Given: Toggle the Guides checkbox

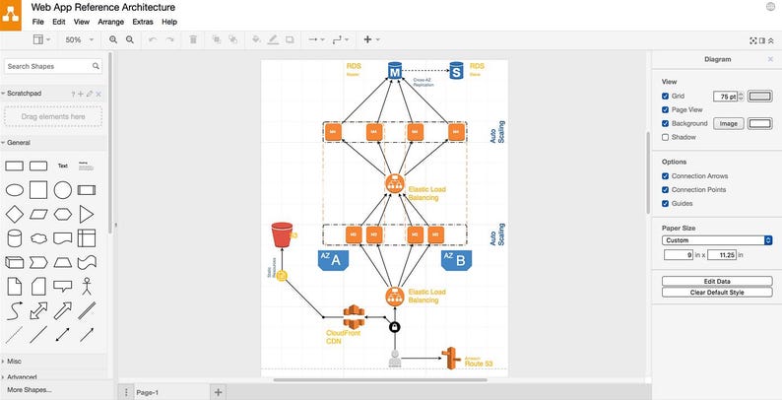Looking at the screenshot, I should click(x=666, y=204).
